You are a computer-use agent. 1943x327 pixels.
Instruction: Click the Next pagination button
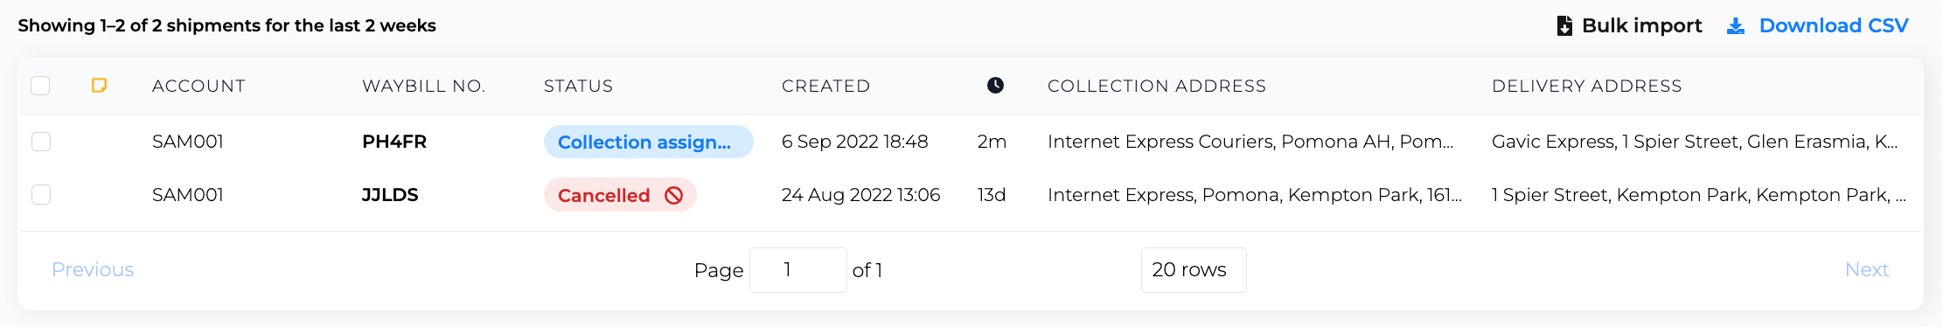coord(1867,269)
